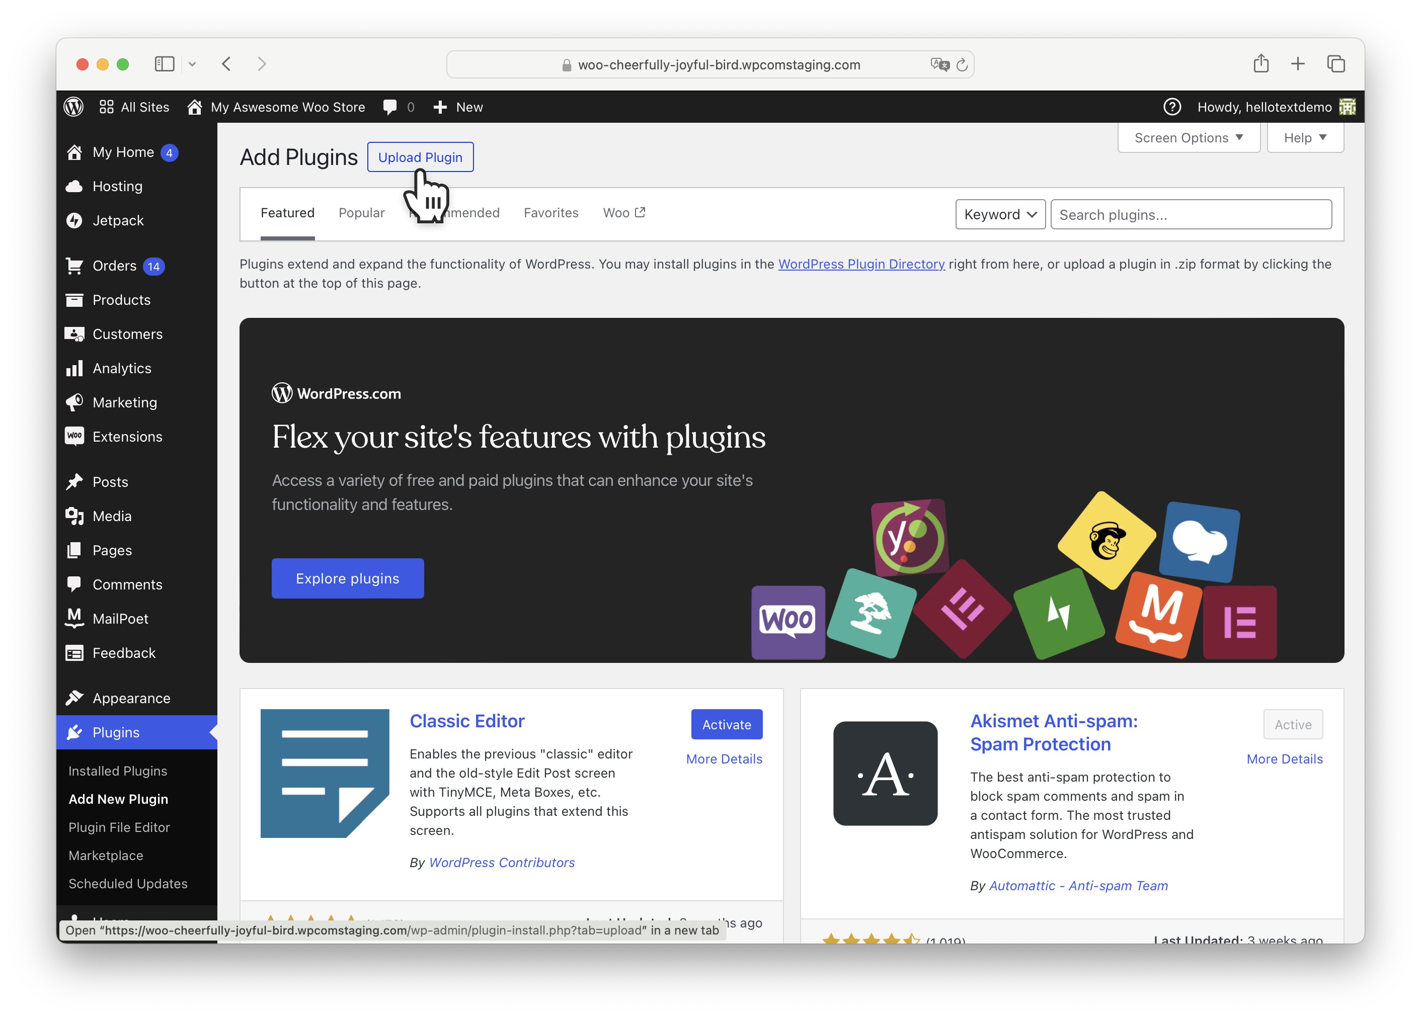Open the comments bubble icon in admin bar
1421x1018 pixels.
point(389,107)
